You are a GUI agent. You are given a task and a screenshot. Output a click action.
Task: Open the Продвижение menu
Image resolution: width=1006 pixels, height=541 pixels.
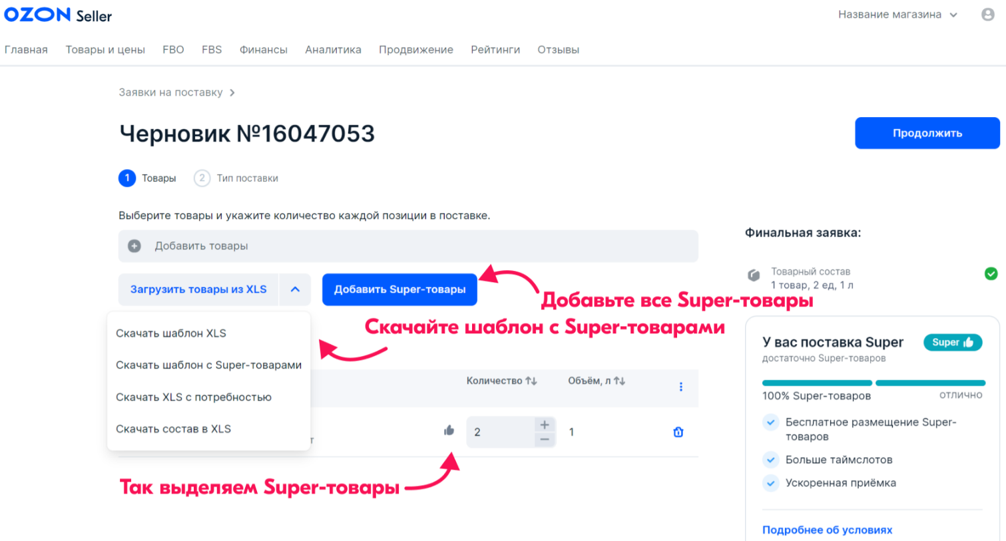pyautogui.click(x=416, y=50)
